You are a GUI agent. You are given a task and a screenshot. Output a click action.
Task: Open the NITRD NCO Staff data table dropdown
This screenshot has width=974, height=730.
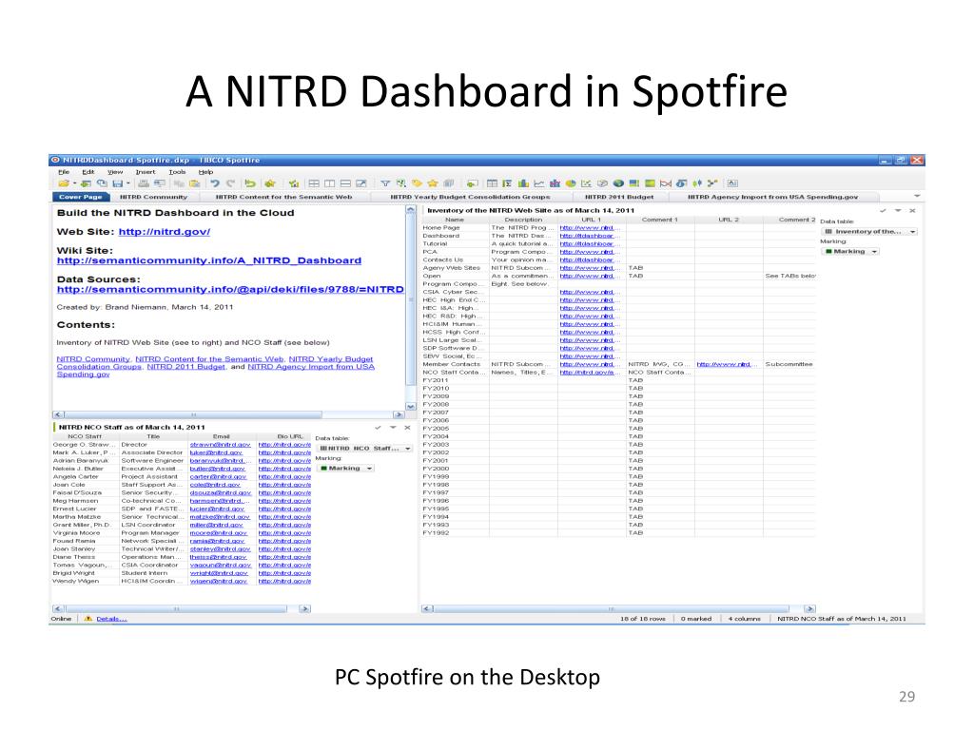pos(364,449)
